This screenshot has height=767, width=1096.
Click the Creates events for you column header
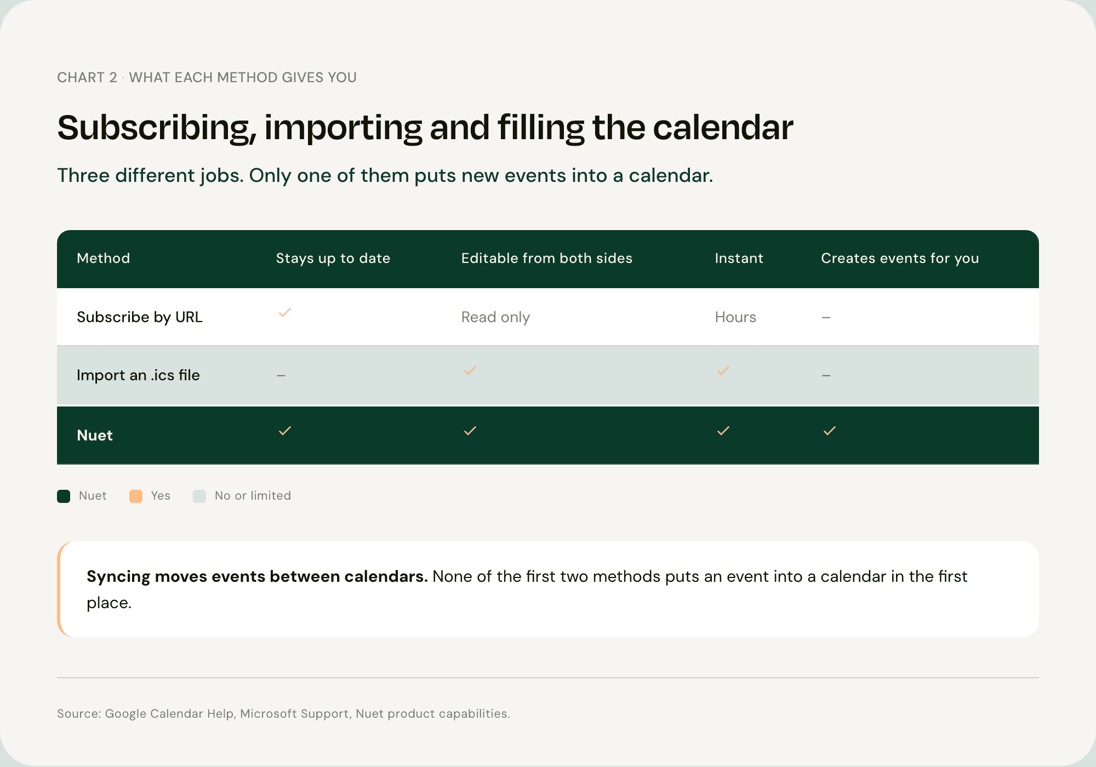(x=900, y=259)
